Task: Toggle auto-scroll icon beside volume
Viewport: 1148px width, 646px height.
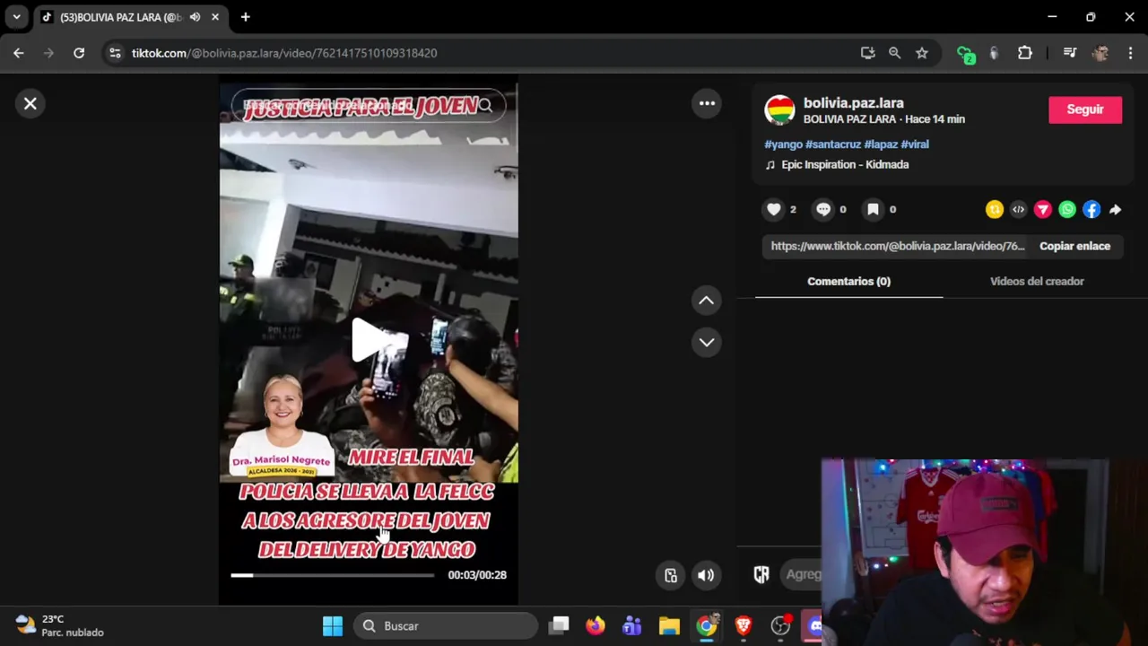Action: [670, 575]
